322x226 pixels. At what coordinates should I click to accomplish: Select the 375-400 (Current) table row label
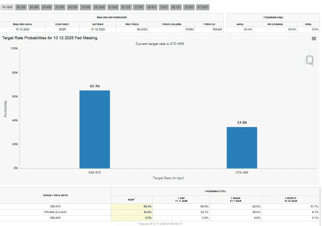[16, 211]
